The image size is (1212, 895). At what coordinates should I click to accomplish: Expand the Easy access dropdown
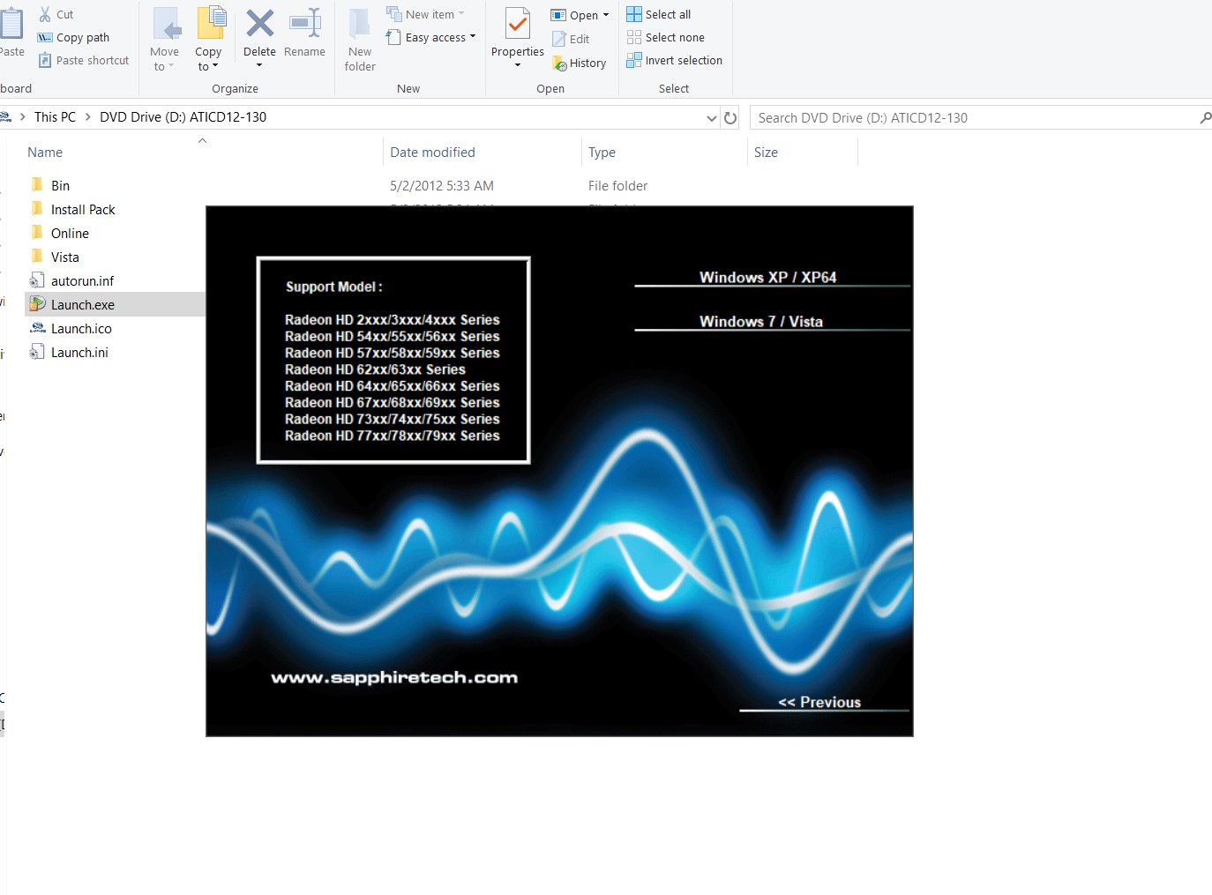point(431,37)
